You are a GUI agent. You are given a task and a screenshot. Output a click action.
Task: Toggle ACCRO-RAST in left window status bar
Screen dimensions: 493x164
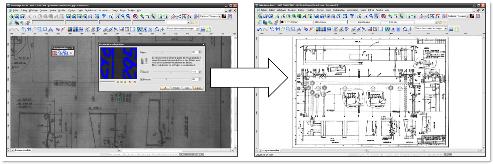(116, 155)
